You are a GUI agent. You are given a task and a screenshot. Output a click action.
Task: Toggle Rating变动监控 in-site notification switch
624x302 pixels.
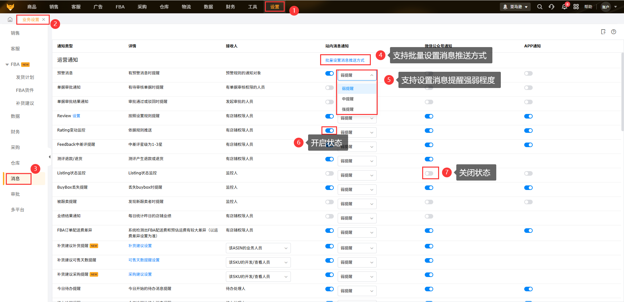pos(330,131)
